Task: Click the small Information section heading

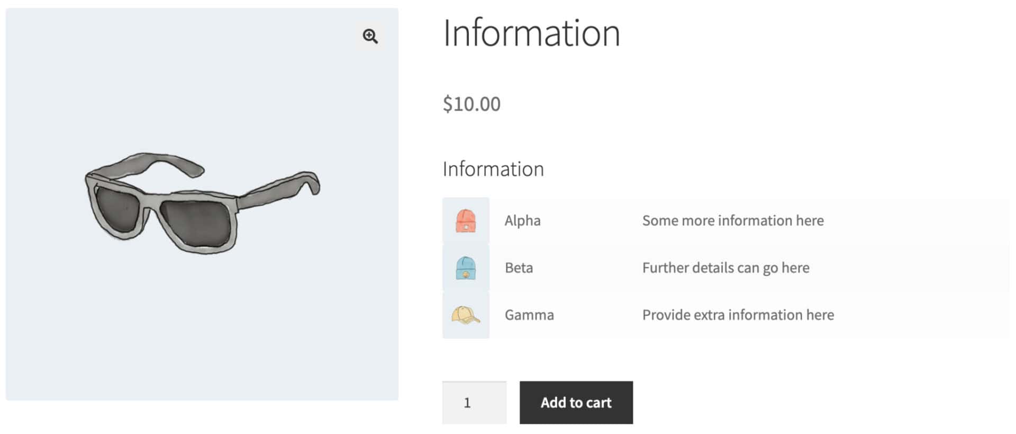Action: pyautogui.click(x=493, y=169)
